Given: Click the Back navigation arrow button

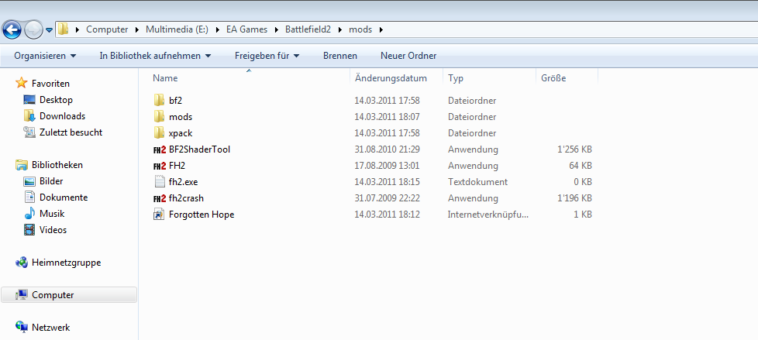Looking at the screenshot, I should [12, 30].
